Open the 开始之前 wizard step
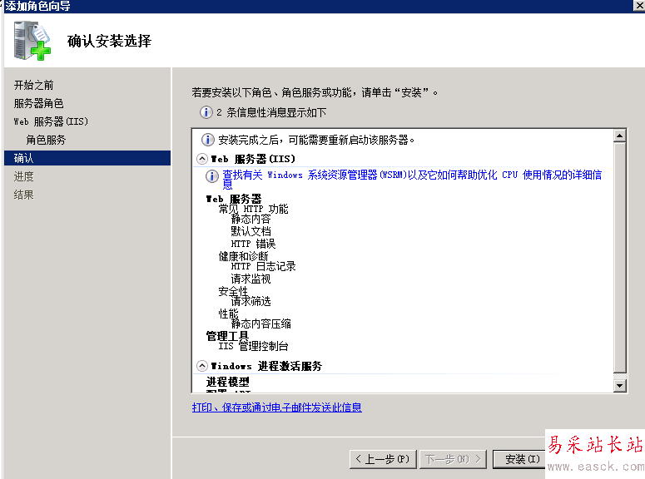Image resolution: width=645 pixels, height=479 pixels. point(34,85)
